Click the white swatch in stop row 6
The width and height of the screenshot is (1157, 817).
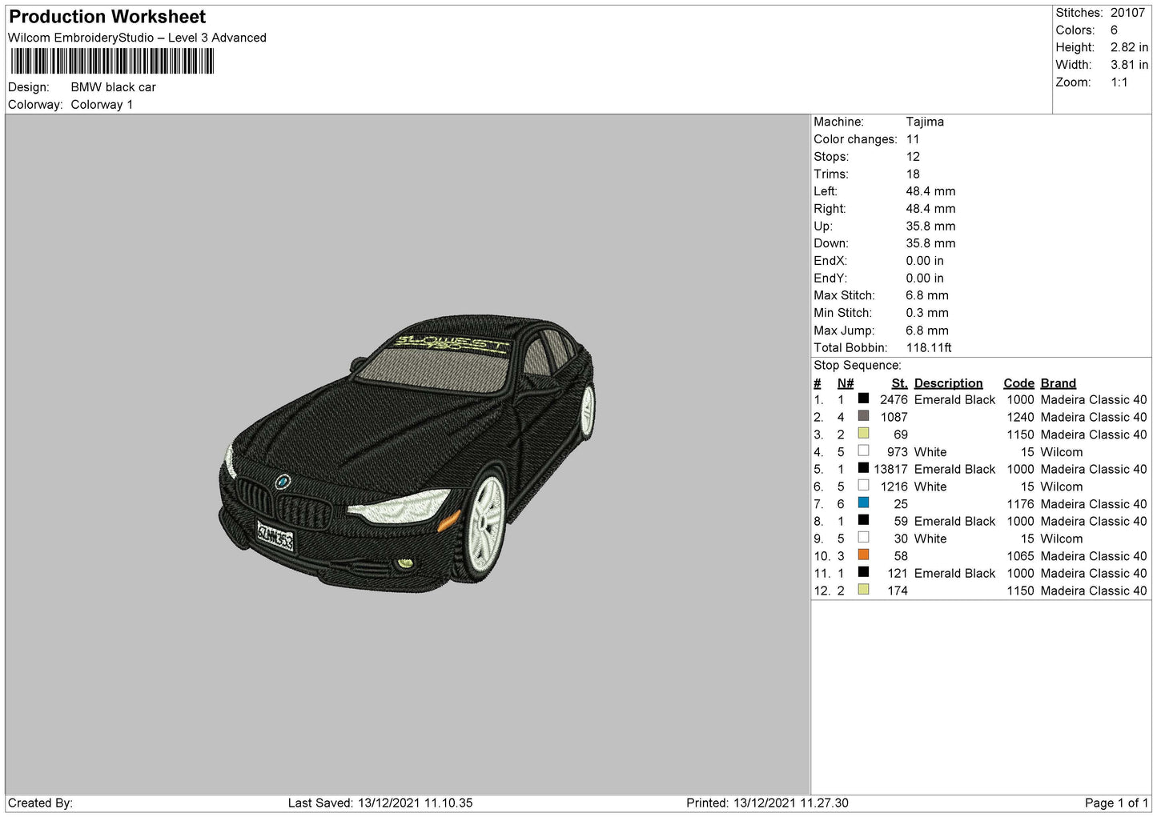[863, 486]
